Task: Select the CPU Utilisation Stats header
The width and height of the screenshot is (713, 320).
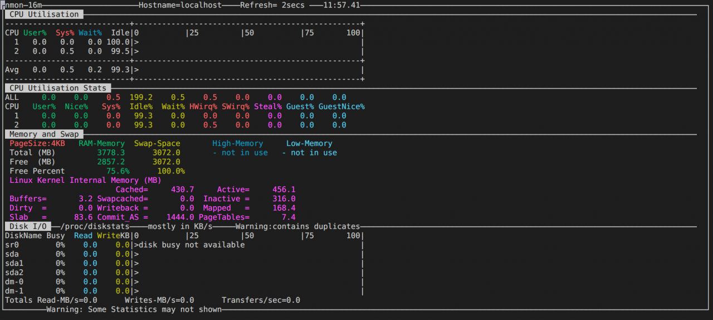Action: coord(58,88)
